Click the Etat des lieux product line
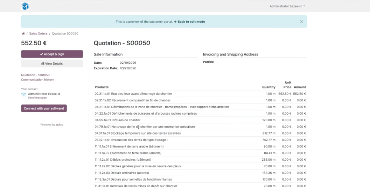 [x=133, y=94]
